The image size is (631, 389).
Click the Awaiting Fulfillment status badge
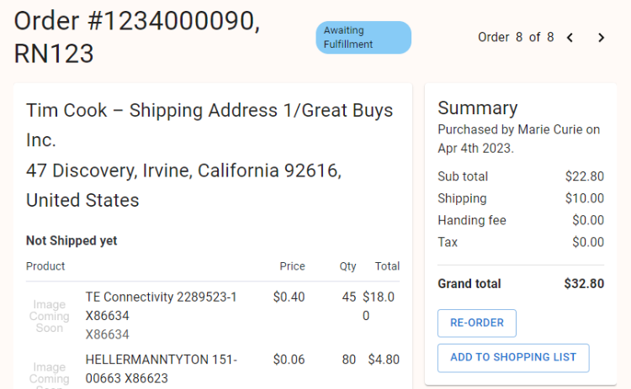pos(363,38)
